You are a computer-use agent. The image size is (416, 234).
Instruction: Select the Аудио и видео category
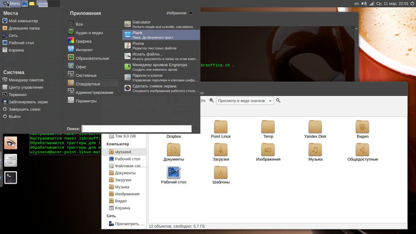coord(92,33)
